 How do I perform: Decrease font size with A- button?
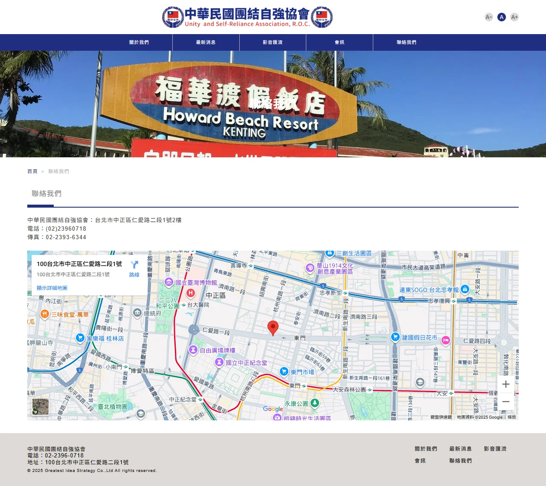click(489, 17)
